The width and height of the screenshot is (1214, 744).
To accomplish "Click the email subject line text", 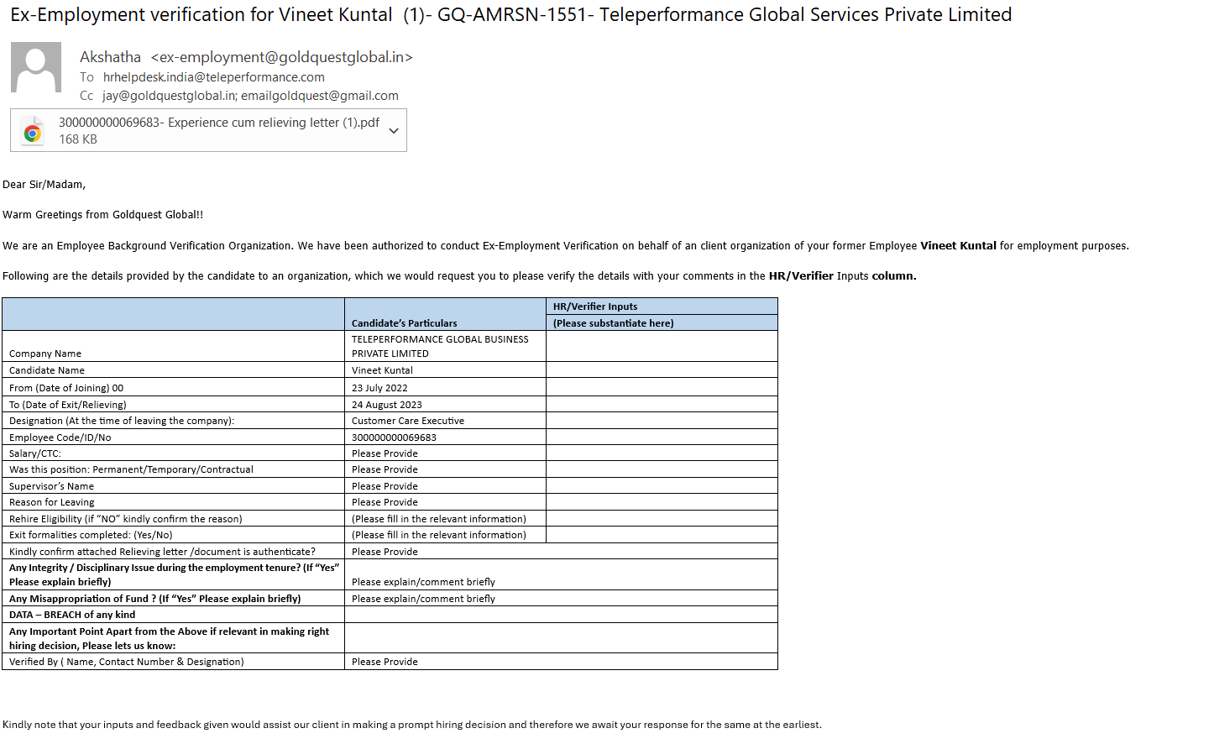I will click(510, 15).
